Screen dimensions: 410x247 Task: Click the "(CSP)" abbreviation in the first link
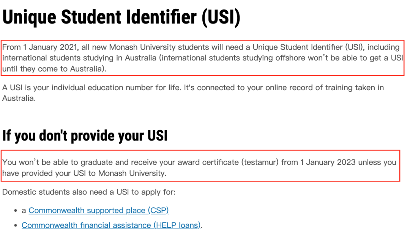pyautogui.click(x=158, y=211)
